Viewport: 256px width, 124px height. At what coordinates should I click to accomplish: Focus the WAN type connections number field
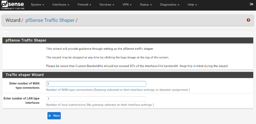(x=96, y=84)
